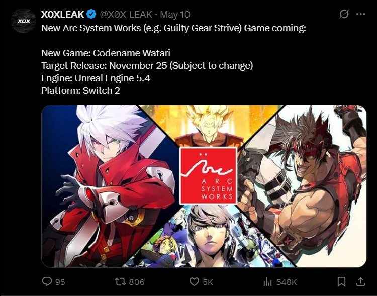Open the attached Arc System Works image
The width and height of the screenshot is (377, 296).
click(x=204, y=186)
